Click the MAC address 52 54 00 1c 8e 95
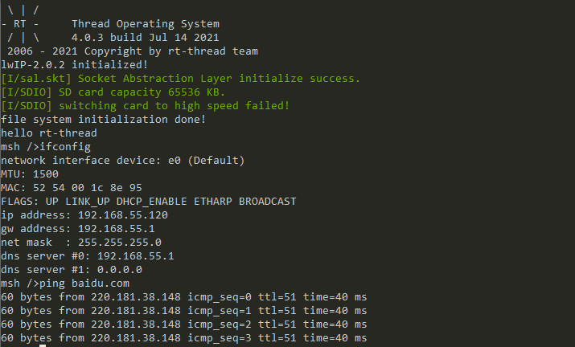575x347 pixels. click(88, 188)
